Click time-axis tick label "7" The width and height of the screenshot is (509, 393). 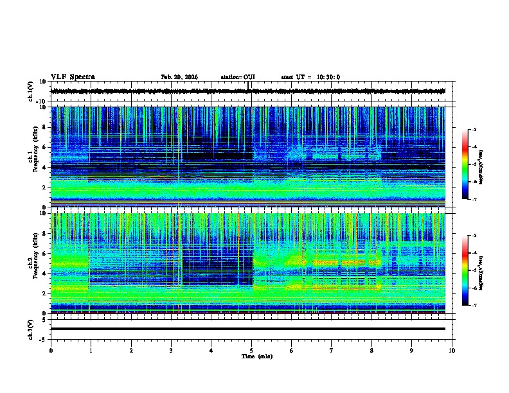click(332, 351)
